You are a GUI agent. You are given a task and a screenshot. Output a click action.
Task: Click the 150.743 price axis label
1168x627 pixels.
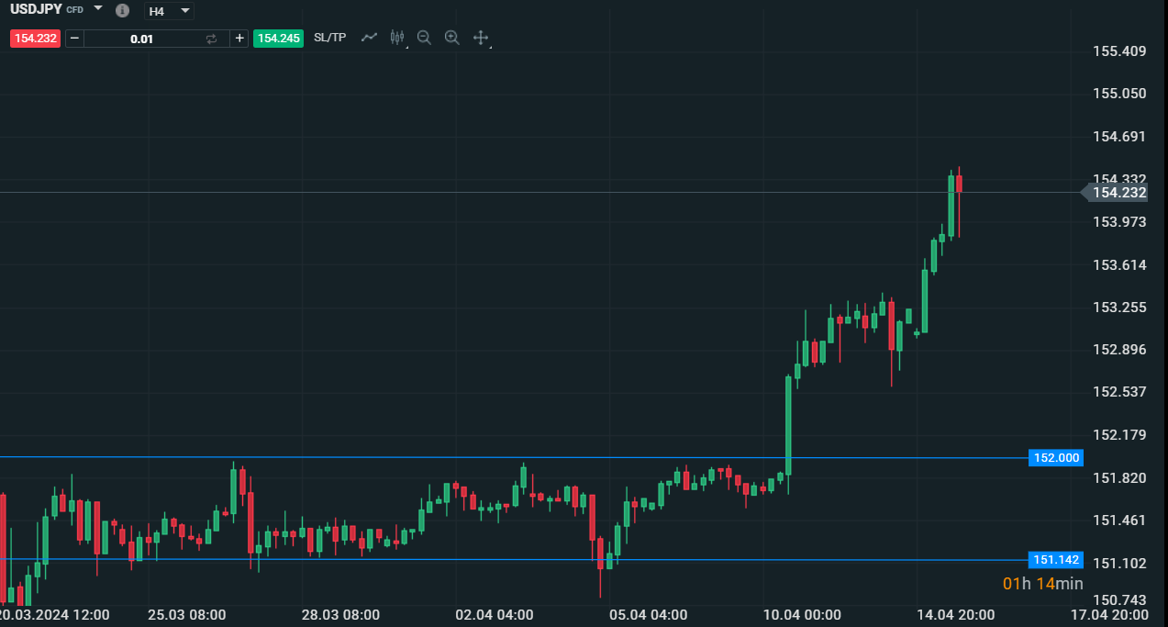tap(1120, 599)
